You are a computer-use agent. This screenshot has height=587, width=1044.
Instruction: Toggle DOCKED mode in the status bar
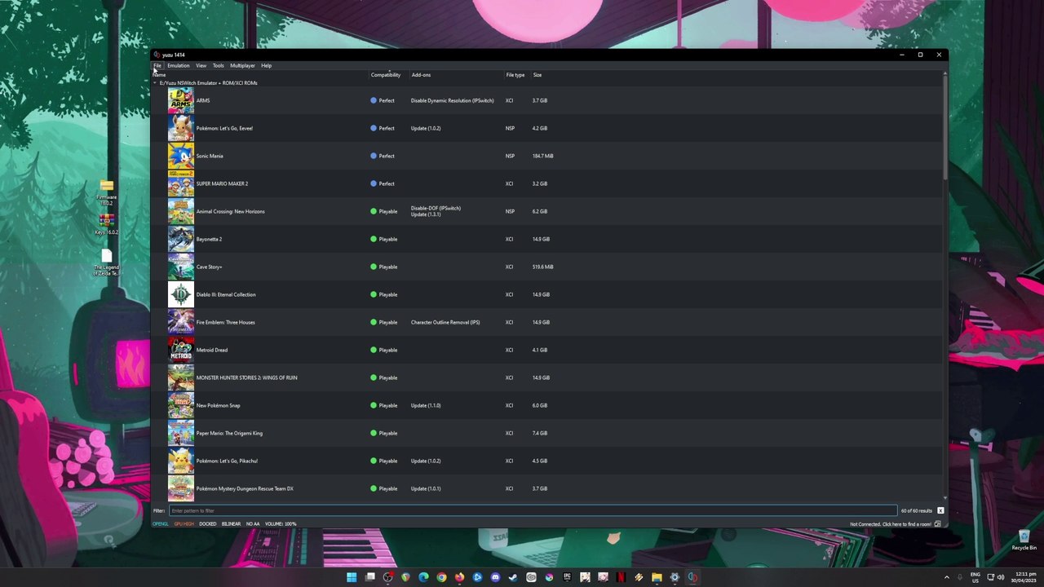pos(208,524)
